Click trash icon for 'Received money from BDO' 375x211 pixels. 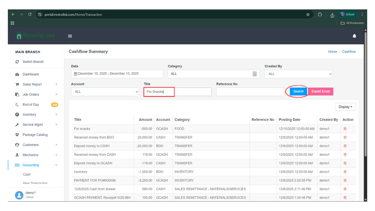coord(345,137)
